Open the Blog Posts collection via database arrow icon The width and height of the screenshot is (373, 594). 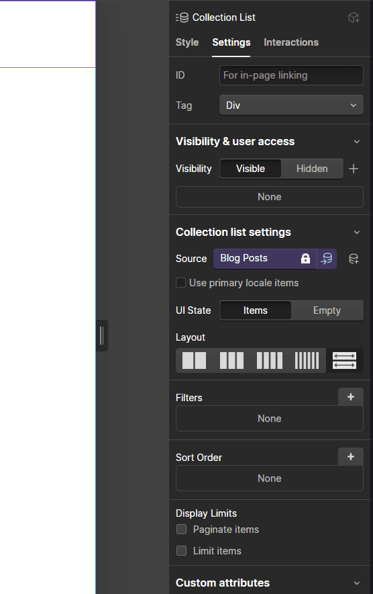[x=327, y=259]
